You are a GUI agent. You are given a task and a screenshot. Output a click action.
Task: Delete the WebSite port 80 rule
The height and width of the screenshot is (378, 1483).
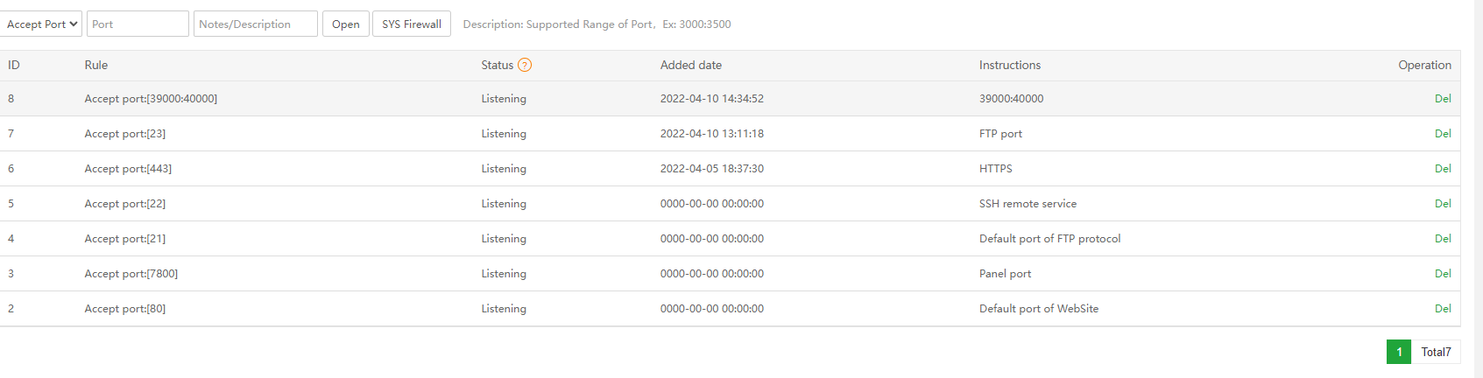tap(1442, 309)
